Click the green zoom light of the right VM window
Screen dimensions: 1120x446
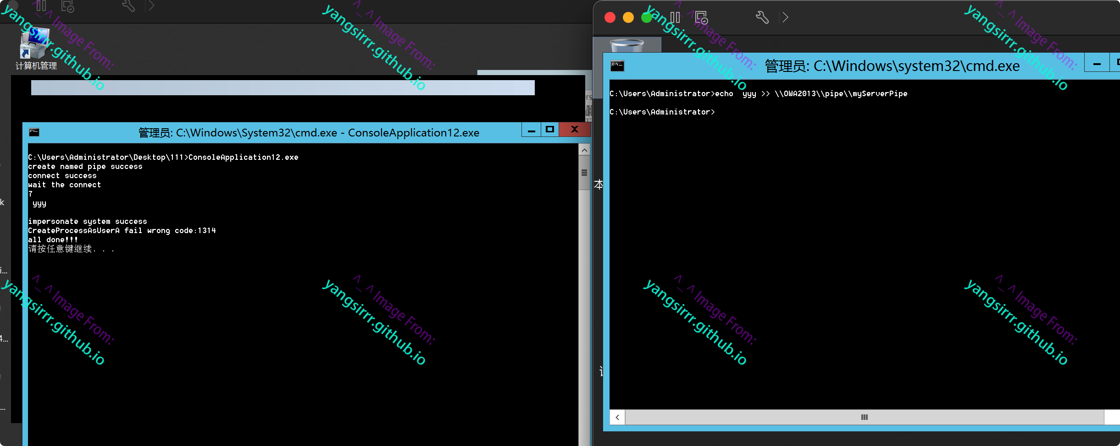(x=647, y=17)
